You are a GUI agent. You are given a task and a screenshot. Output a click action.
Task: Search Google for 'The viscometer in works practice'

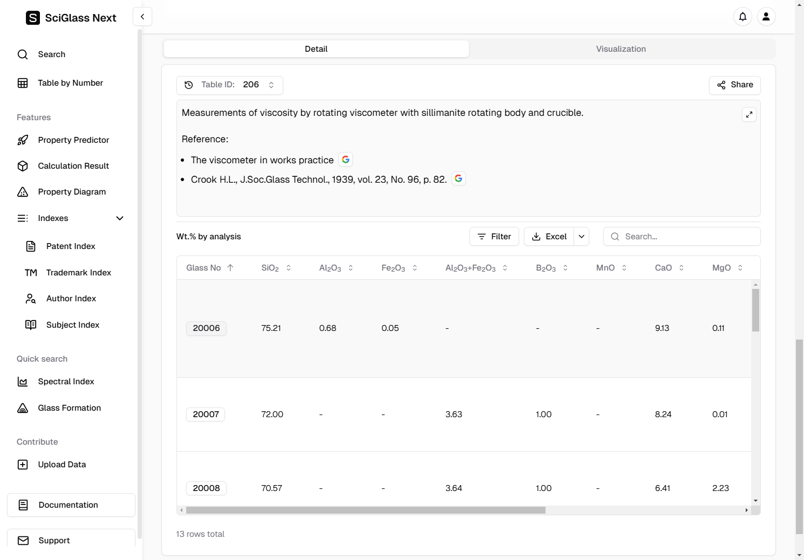[346, 160]
